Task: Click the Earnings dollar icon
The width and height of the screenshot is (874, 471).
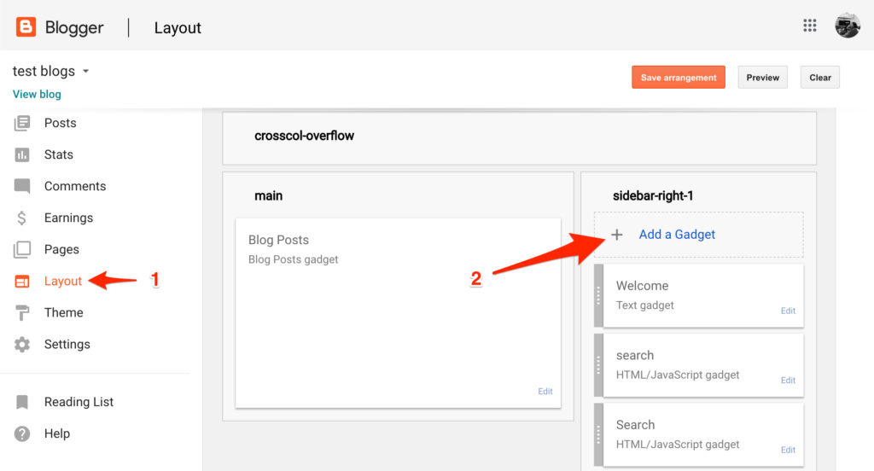Action: [21, 218]
